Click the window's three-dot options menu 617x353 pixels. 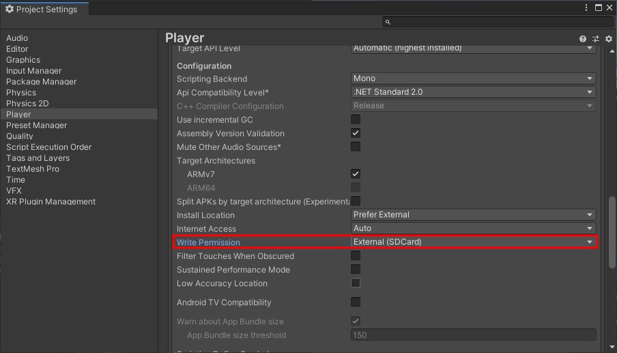[586, 7]
